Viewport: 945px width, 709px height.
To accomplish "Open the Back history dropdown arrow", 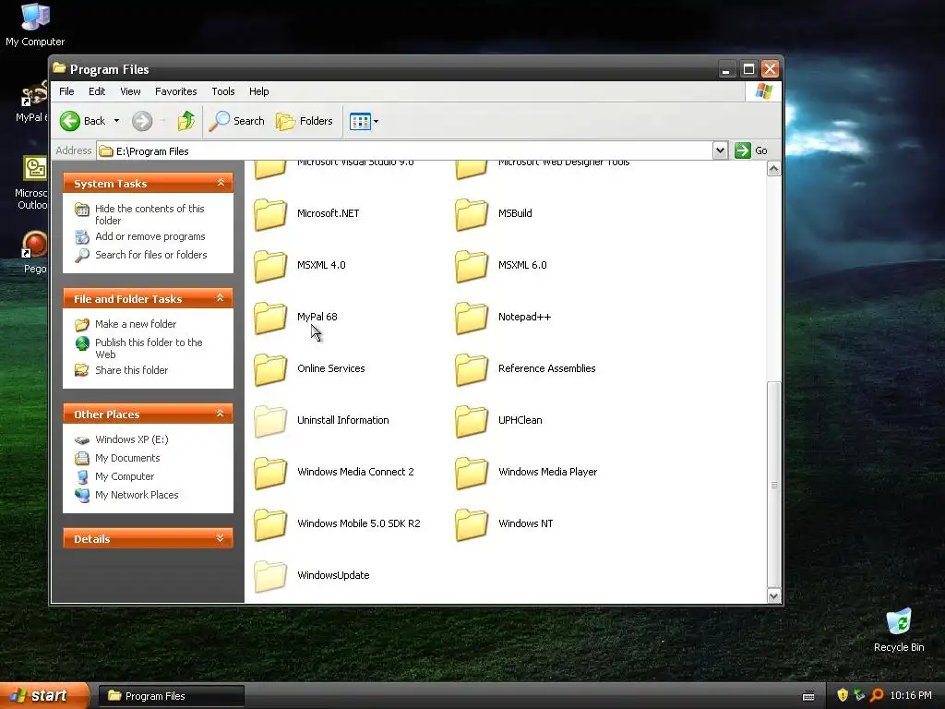I will (117, 121).
